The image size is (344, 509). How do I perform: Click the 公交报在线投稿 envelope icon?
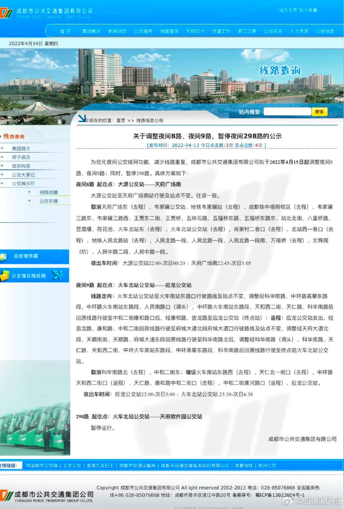[4, 275]
